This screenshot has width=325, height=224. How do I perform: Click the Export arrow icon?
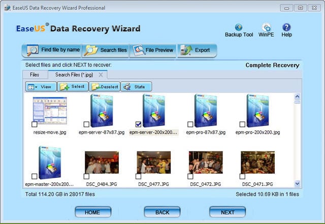[186, 50]
